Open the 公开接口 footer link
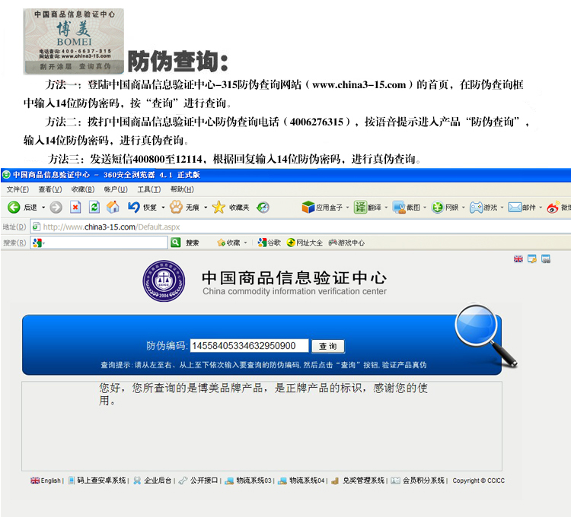 [198, 481]
